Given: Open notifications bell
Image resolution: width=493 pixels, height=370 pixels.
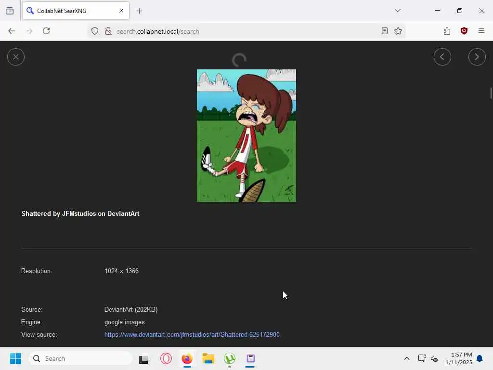Looking at the screenshot, I should 480,358.
